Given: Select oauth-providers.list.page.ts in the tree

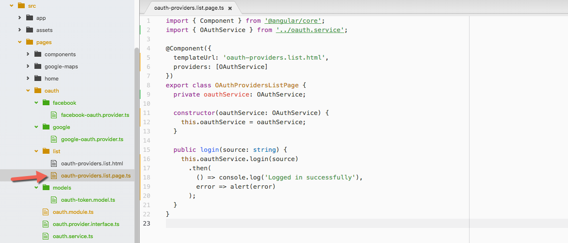Looking at the screenshot, I should (96, 176).
